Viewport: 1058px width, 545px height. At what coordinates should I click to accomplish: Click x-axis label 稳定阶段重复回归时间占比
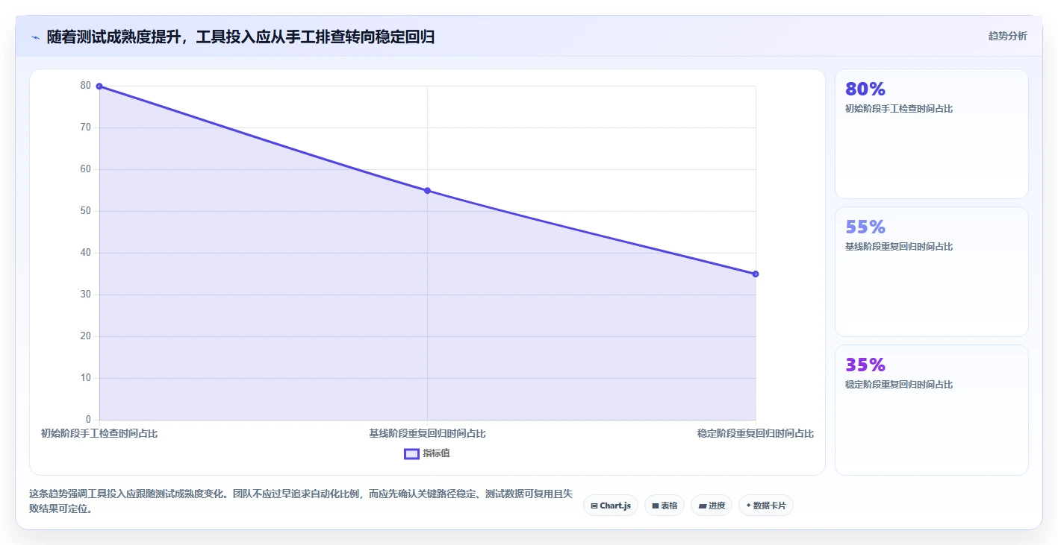(756, 433)
